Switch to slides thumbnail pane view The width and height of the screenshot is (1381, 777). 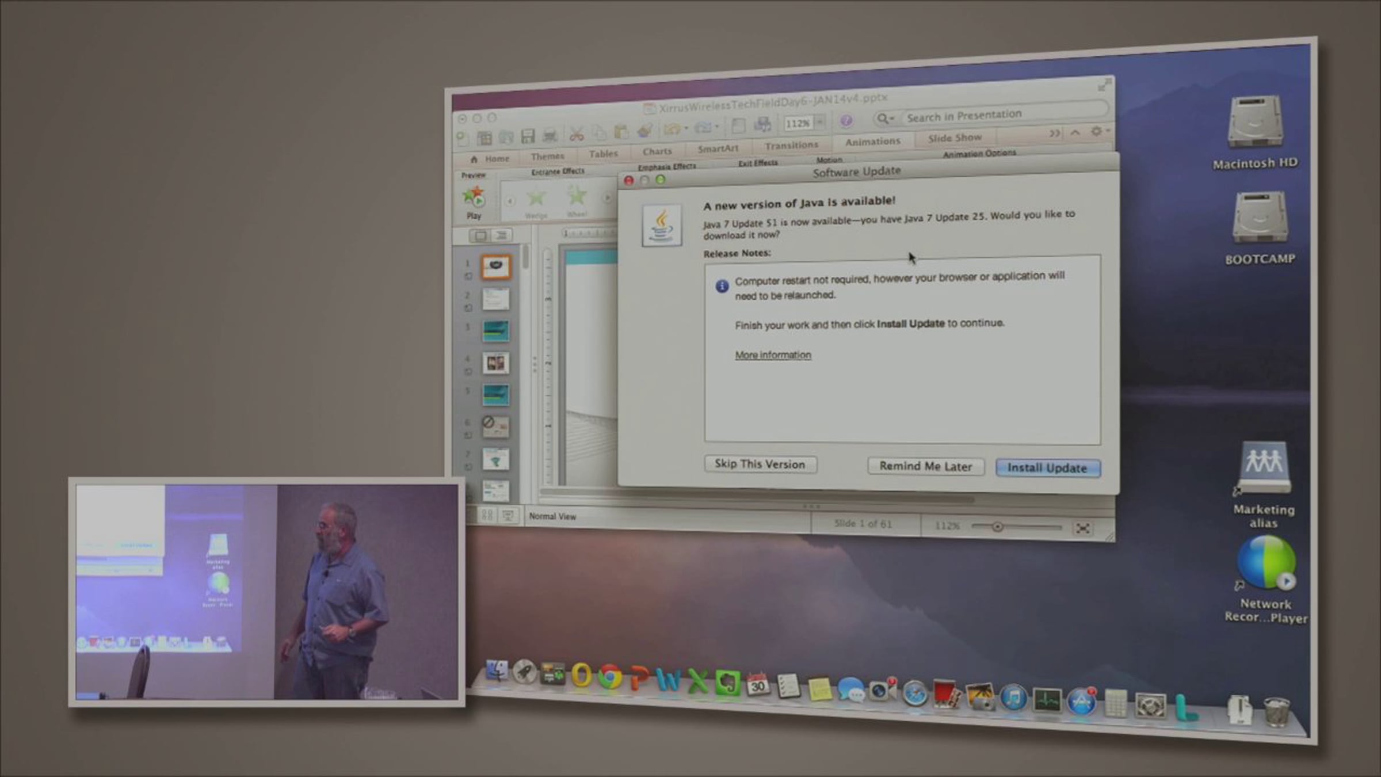[479, 235]
